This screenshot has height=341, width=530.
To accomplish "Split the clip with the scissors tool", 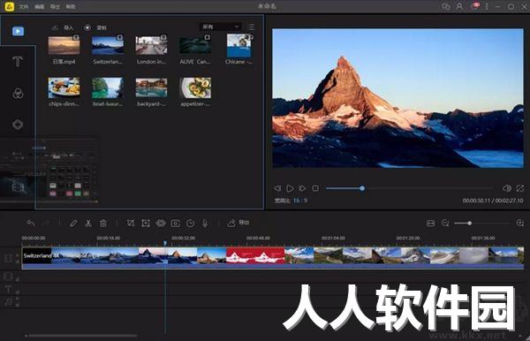I will point(88,223).
